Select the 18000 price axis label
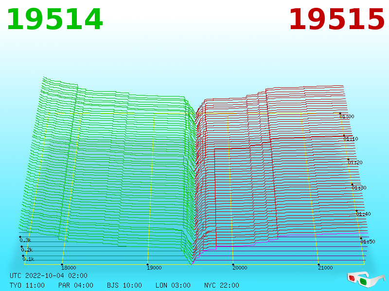This screenshot has height=291, width=389. pyautogui.click(x=69, y=268)
